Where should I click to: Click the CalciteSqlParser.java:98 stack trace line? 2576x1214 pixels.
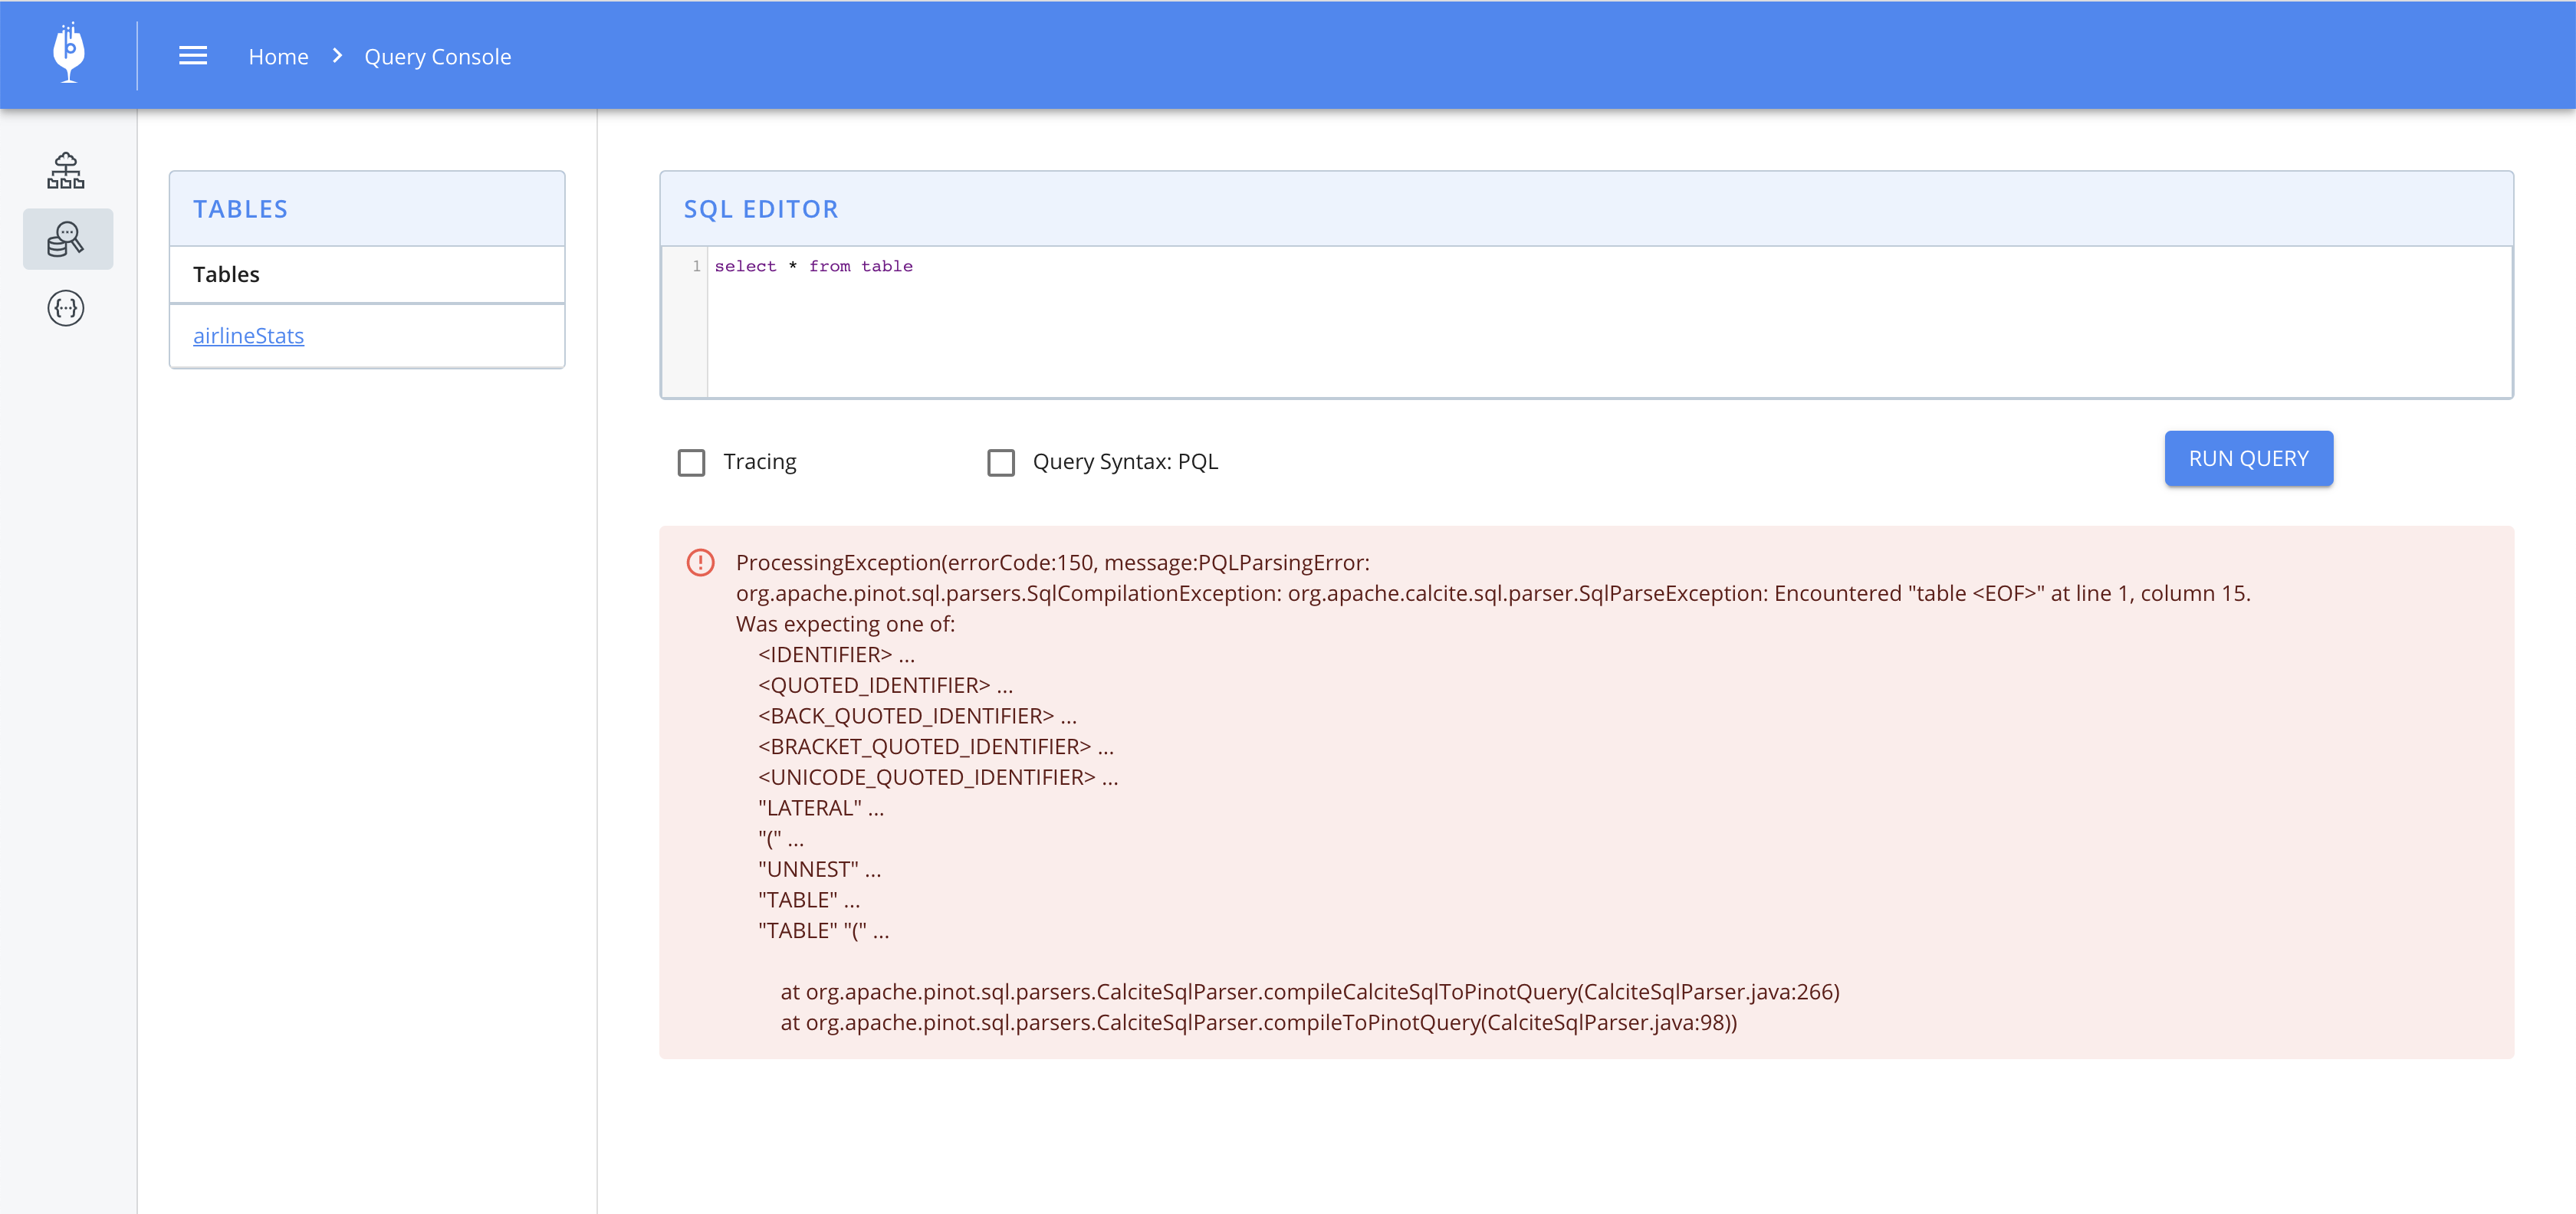pyautogui.click(x=1259, y=1022)
